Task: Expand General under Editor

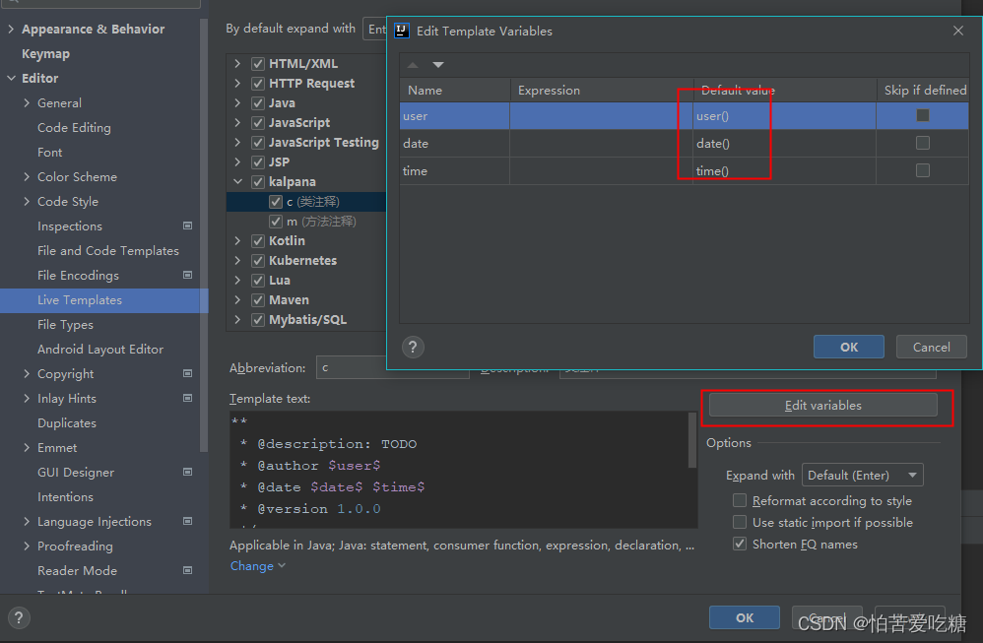Action: (27, 102)
